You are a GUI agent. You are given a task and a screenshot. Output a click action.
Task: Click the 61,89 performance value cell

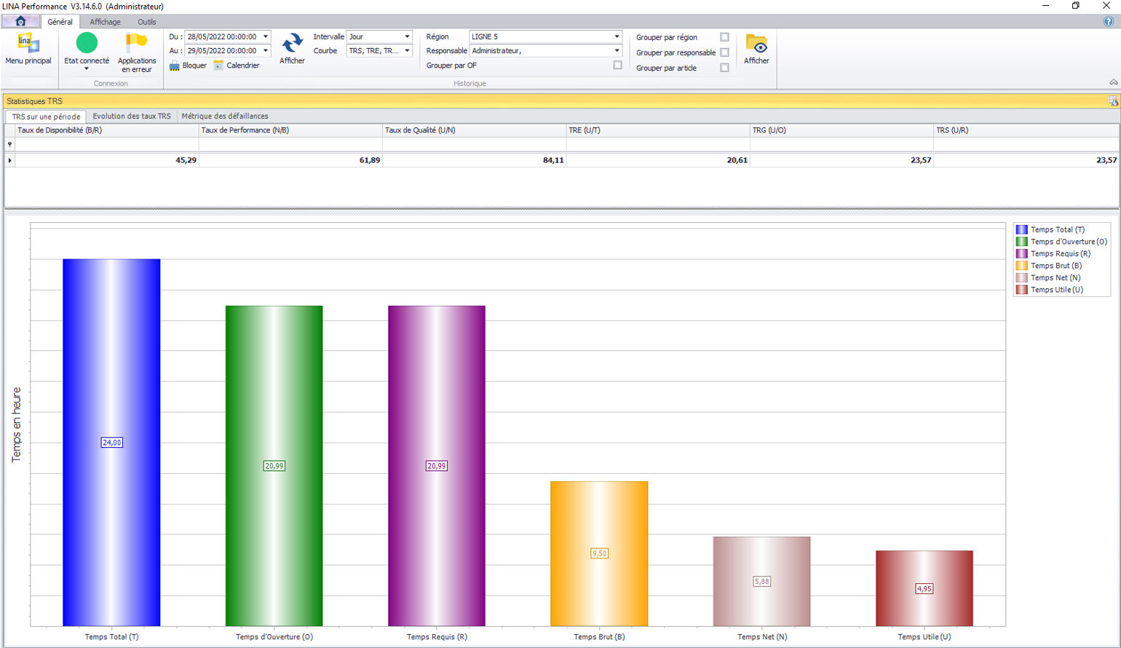pyautogui.click(x=290, y=160)
